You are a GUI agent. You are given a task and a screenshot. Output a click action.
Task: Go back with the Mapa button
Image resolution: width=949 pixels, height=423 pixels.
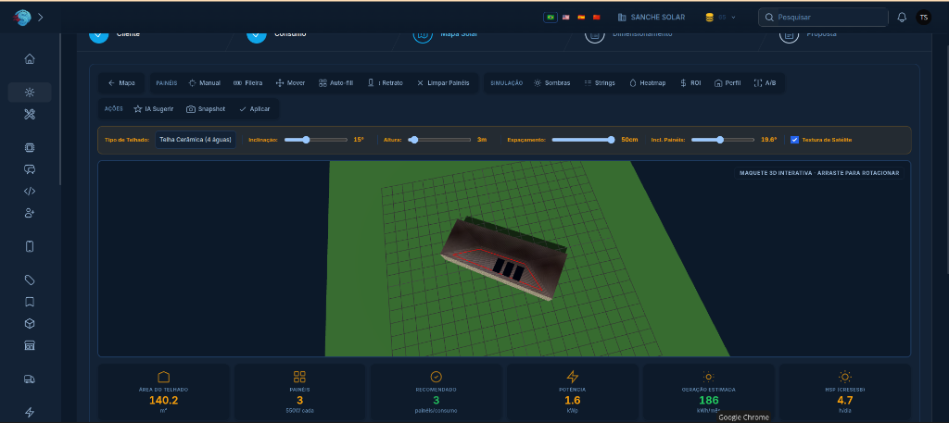(121, 82)
